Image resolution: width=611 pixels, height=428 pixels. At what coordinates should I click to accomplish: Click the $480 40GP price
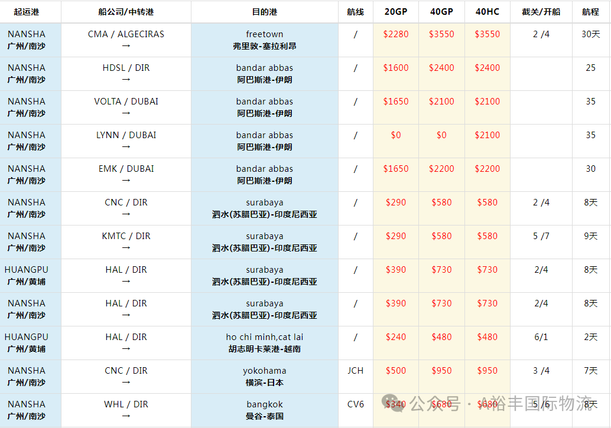441,337
